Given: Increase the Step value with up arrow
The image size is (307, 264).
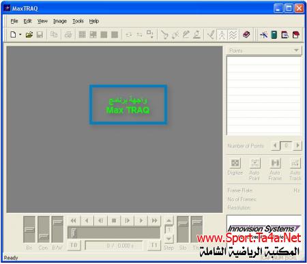Looking at the screenshot, I should 169,220.
